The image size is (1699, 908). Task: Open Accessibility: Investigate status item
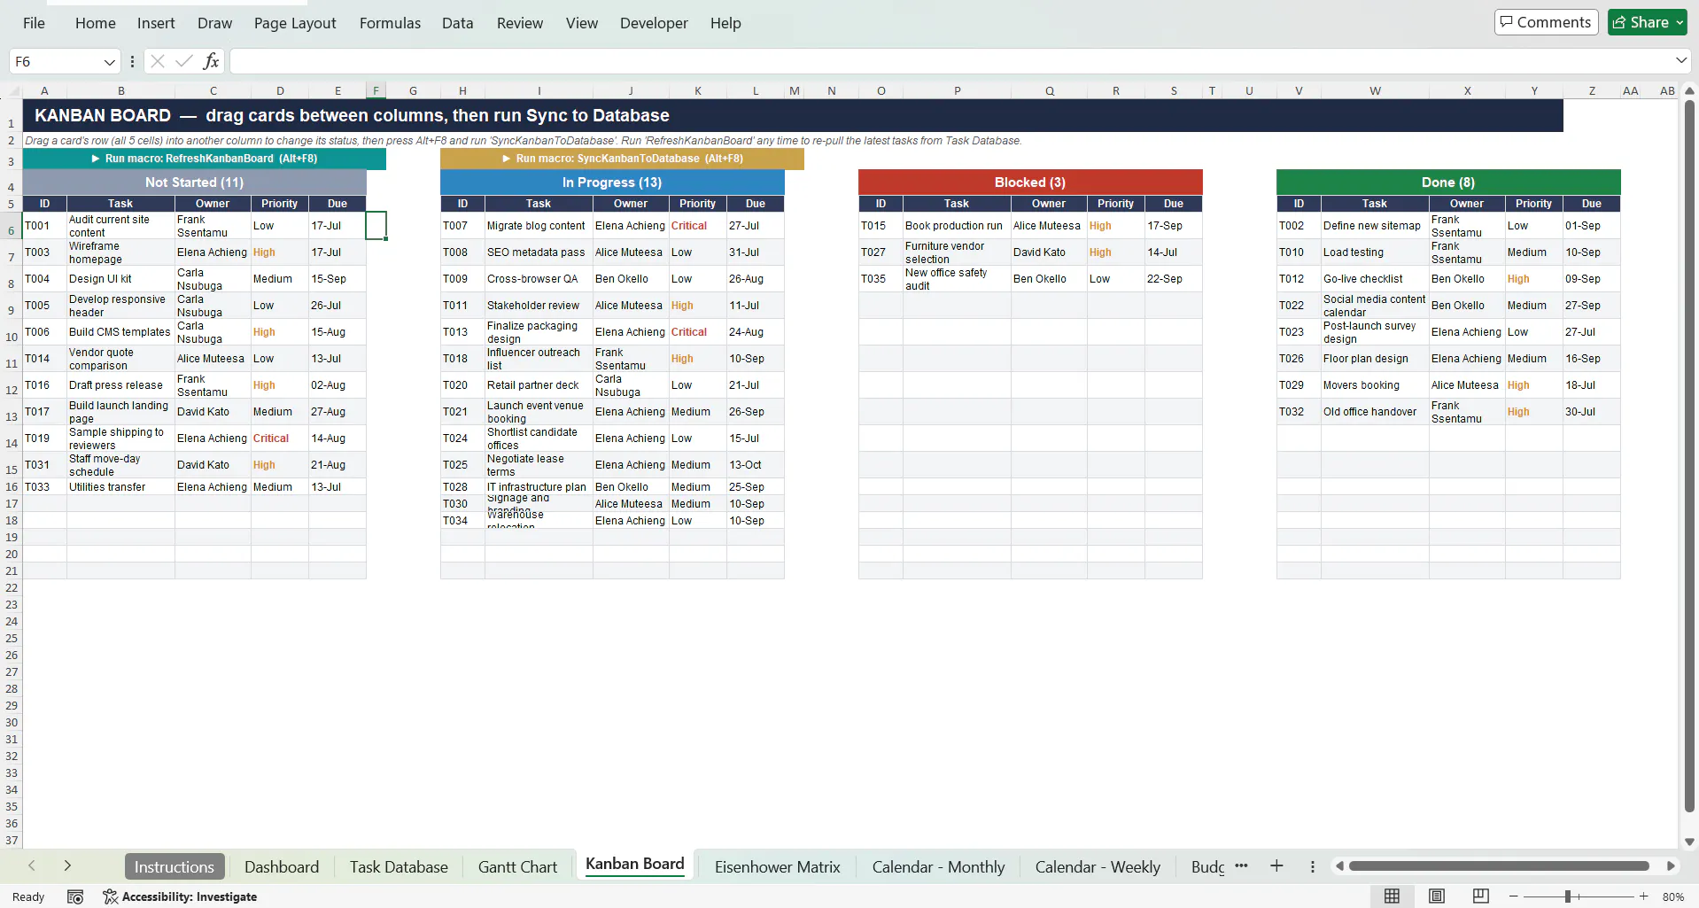click(180, 896)
